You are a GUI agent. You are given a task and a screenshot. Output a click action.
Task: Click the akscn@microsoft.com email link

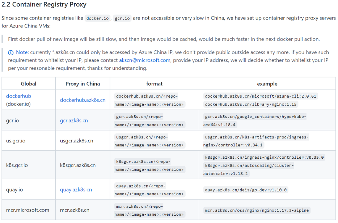pyautogui.click(x=145, y=60)
